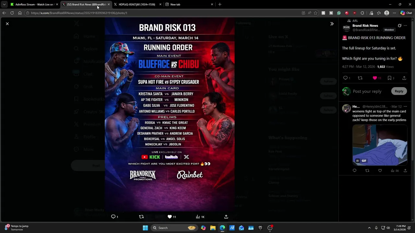Like HenryJdm's comment

pyautogui.click(x=380, y=171)
